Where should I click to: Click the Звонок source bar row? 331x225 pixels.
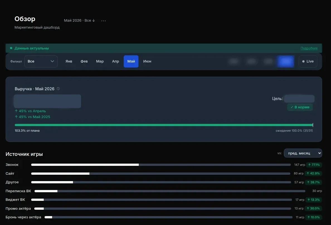tap(164, 165)
